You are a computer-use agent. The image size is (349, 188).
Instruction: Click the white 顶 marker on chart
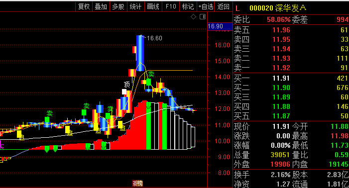[x=127, y=85]
